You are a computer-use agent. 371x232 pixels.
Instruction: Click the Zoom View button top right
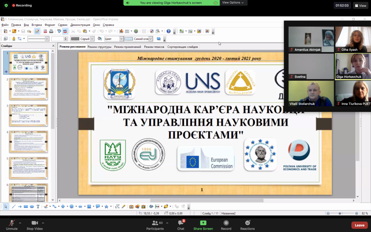[x=360, y=5]
